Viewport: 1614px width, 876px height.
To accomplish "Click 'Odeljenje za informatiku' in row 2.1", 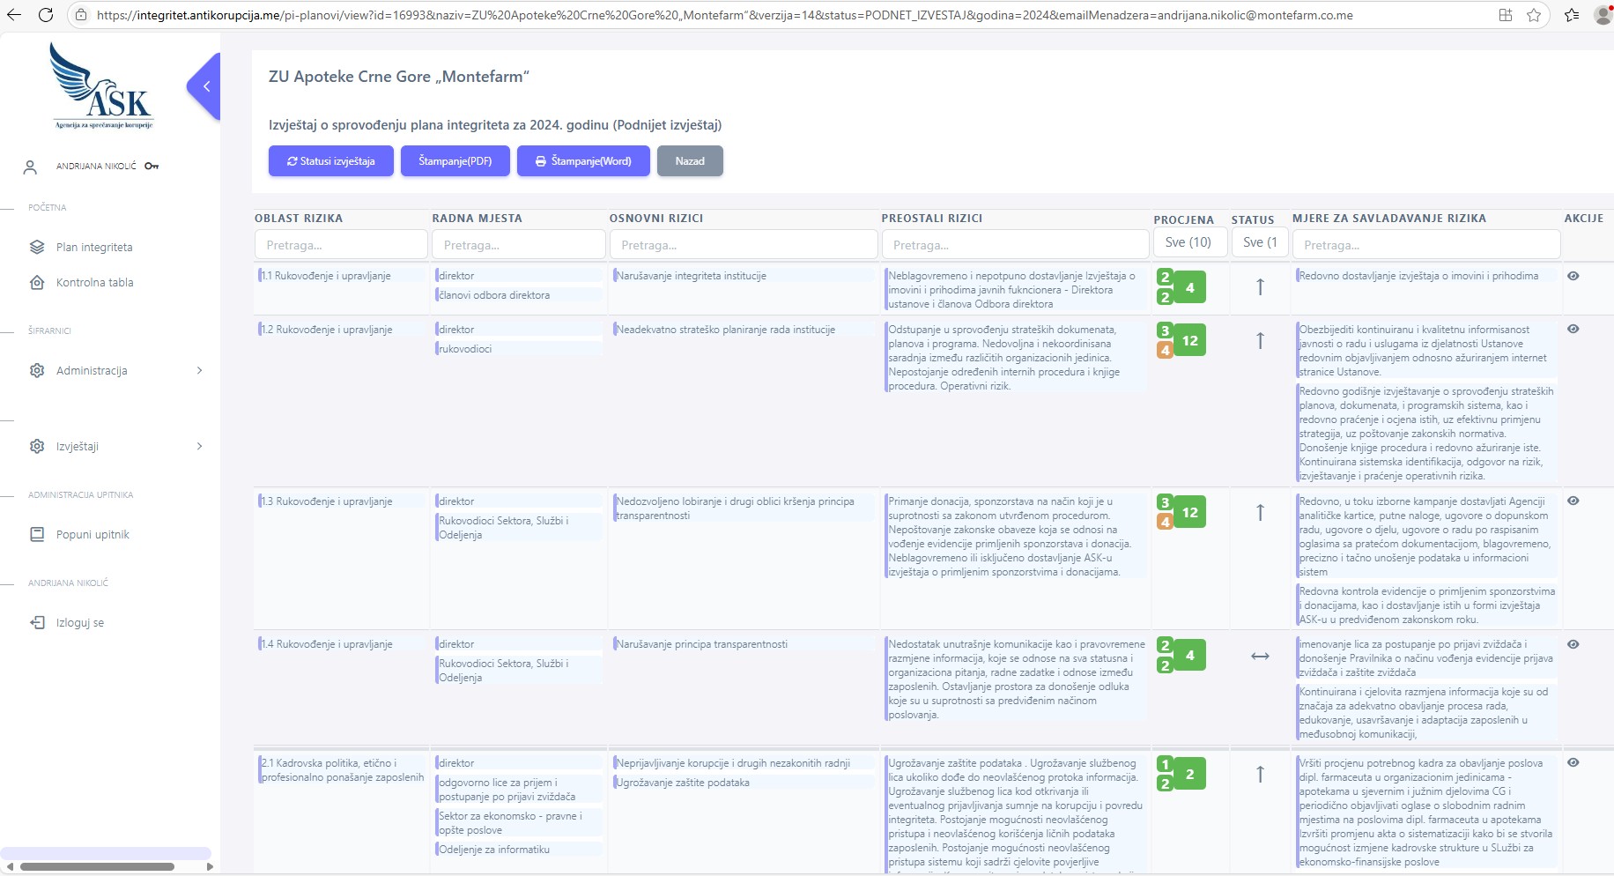I will [494, 850].
